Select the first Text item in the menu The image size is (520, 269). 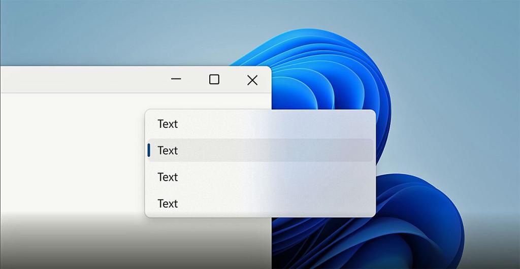(x=261, y=124)
